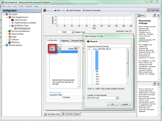
Task: Select the CAN Channels icon
Action: 12,20
